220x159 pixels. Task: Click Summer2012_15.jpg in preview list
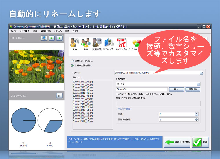coord(82,121)
